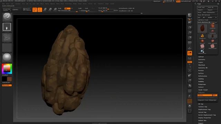Screen dimensions: 221x124
Task: Expand the FiberMesh sub-palette
Action: click(202, 65)
